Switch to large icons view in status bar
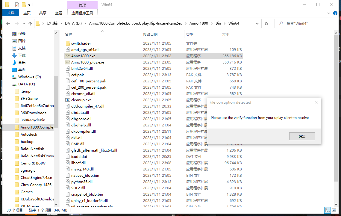Image resolution: width=341 pixels, height=216 pixels. (x=335, y=210)
